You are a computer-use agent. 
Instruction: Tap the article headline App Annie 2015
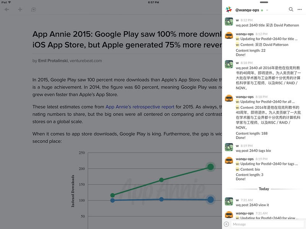(x=127, y=39)
